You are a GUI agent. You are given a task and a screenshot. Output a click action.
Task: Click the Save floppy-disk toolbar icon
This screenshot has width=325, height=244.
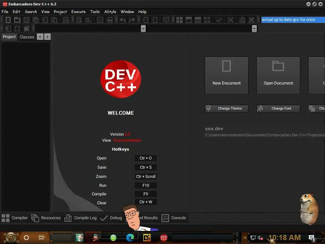point(26,20)
